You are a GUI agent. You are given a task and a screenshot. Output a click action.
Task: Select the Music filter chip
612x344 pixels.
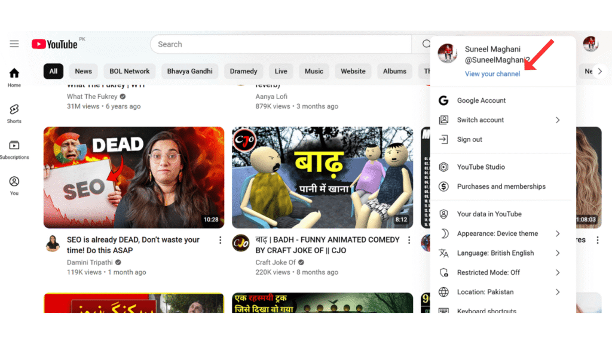click(x=314, y=71)
